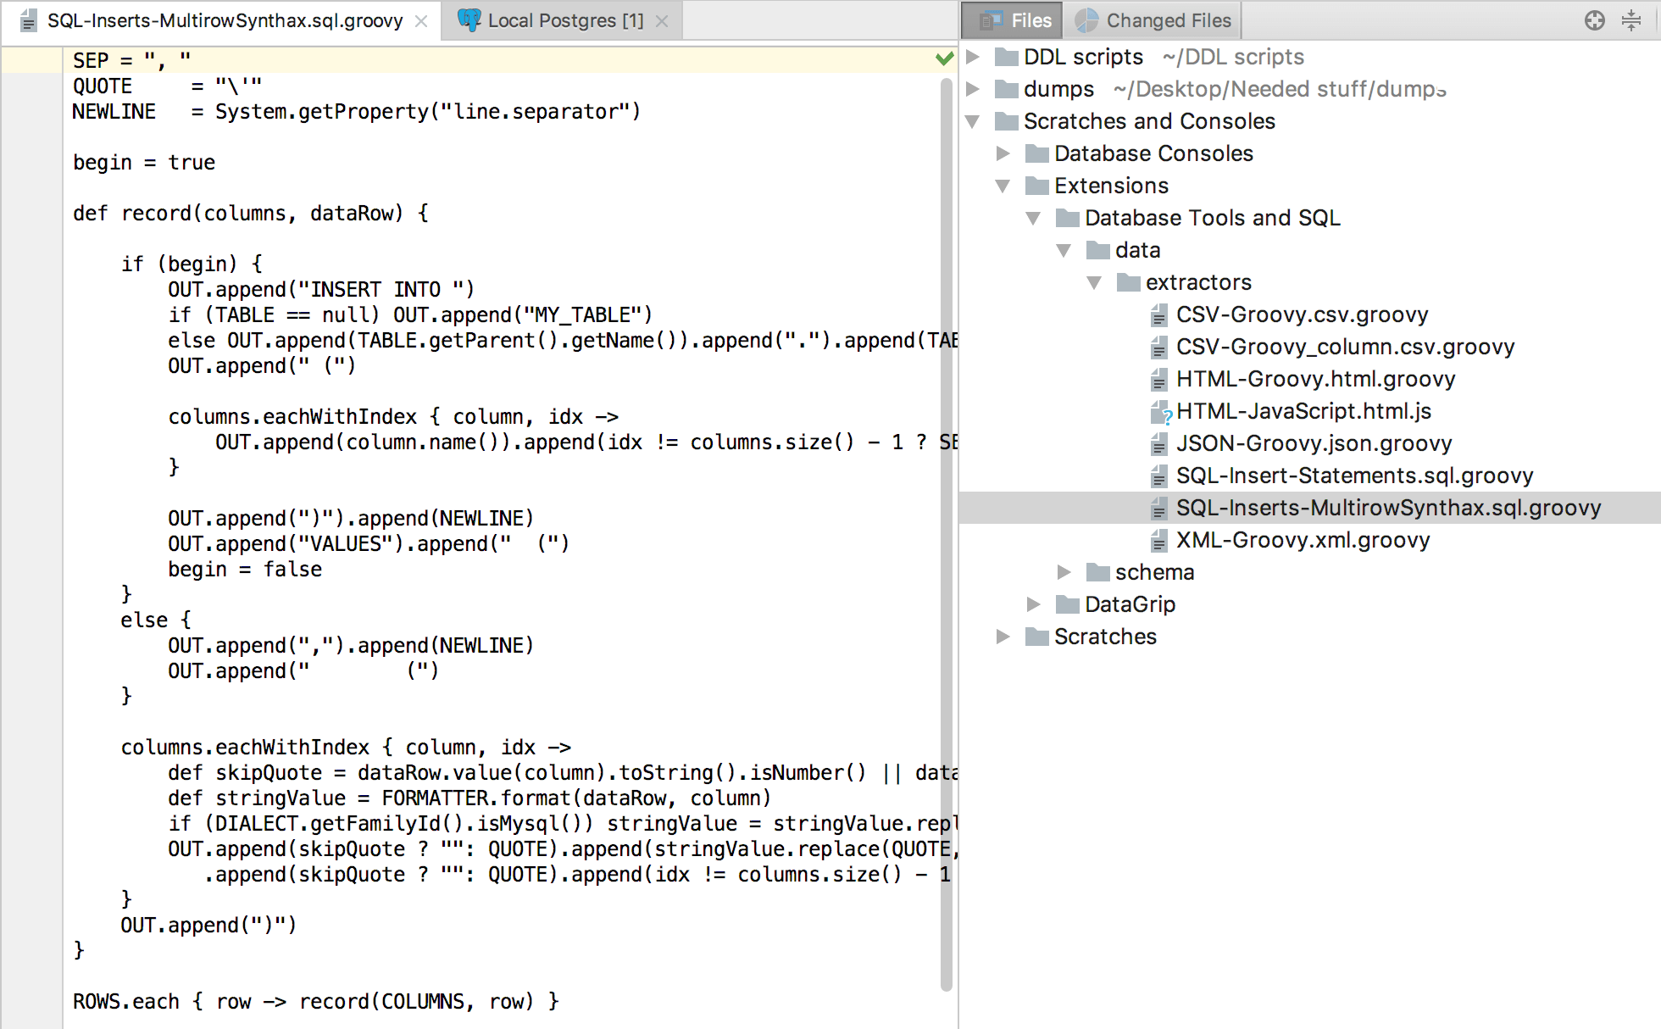Click the DDL scripts folder icon
1661x1029 pixels.
click(1006, 57)
